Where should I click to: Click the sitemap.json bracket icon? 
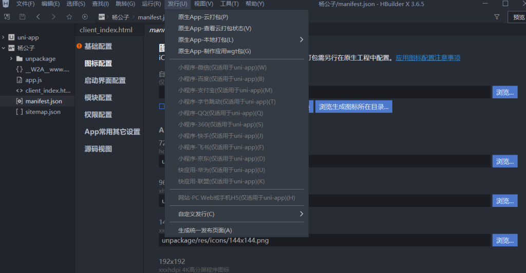pyautogui.click(x=20, y=112)
